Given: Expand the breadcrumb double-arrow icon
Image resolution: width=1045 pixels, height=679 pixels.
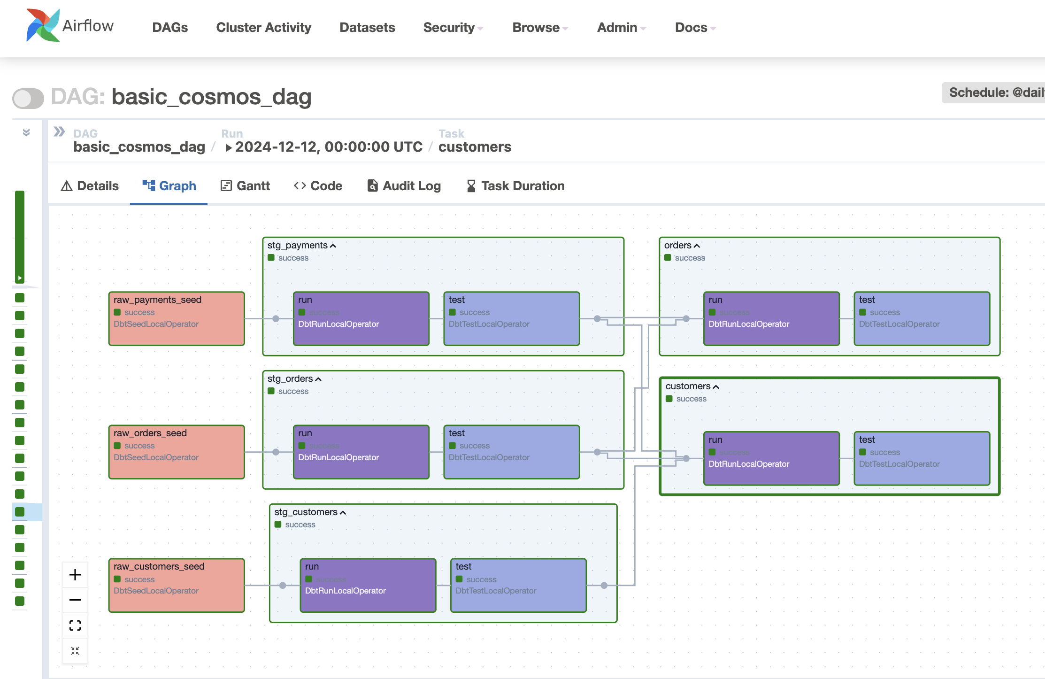Looking at the screenshot, I should tap(59, 131).
